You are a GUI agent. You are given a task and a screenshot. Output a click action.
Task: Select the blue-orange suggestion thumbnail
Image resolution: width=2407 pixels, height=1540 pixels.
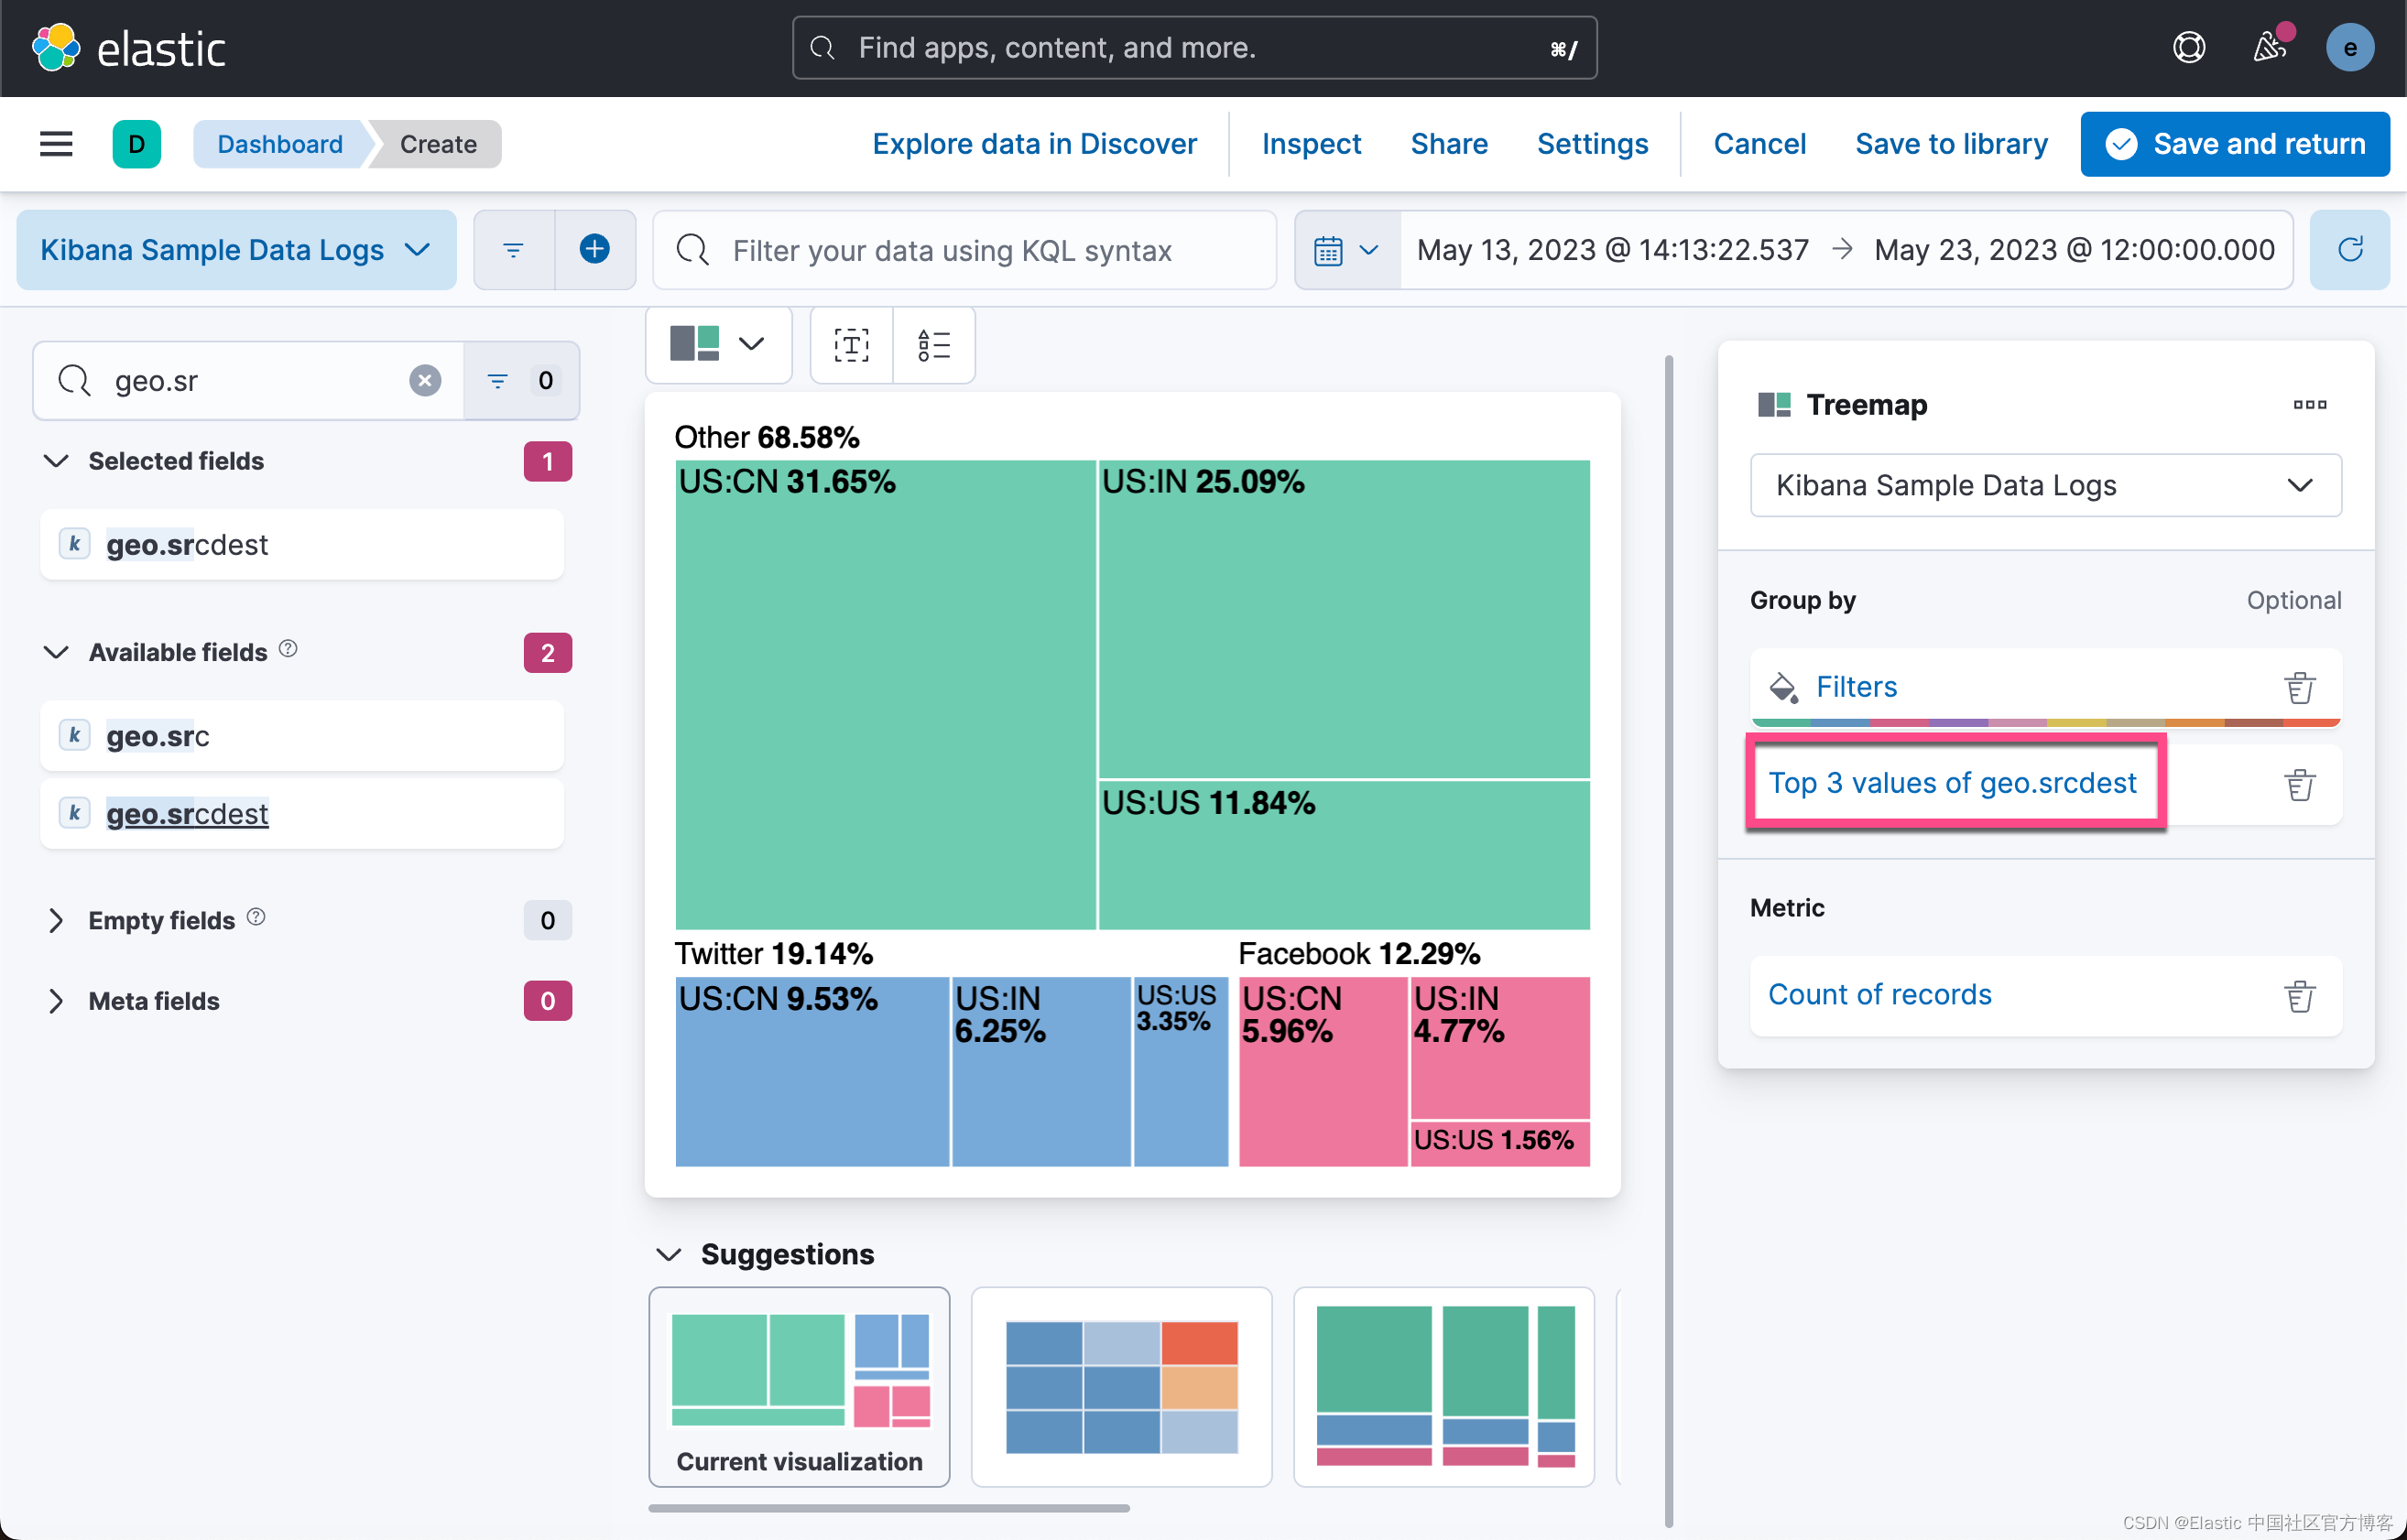coord(1120,1386)
